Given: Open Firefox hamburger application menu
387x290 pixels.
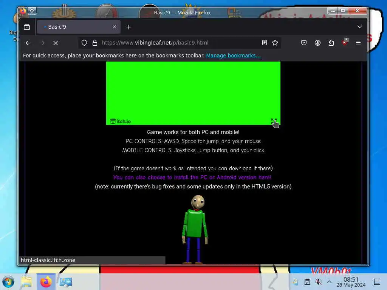Looking at the screenshot, I should click(358, 43).
